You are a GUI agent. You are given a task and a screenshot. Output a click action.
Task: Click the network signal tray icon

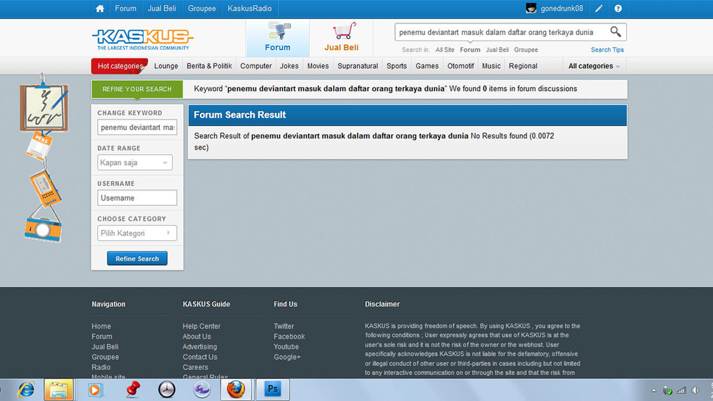pyautogui.click(x=681, y=390)
